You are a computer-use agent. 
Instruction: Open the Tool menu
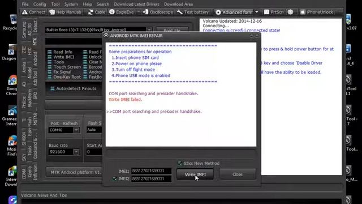pos(55,4)
